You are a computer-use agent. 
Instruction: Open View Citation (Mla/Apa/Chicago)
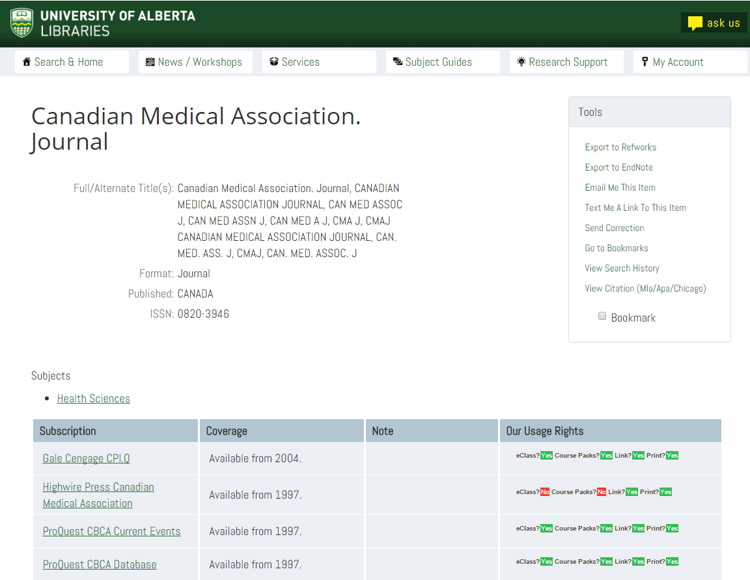(645, 288)
